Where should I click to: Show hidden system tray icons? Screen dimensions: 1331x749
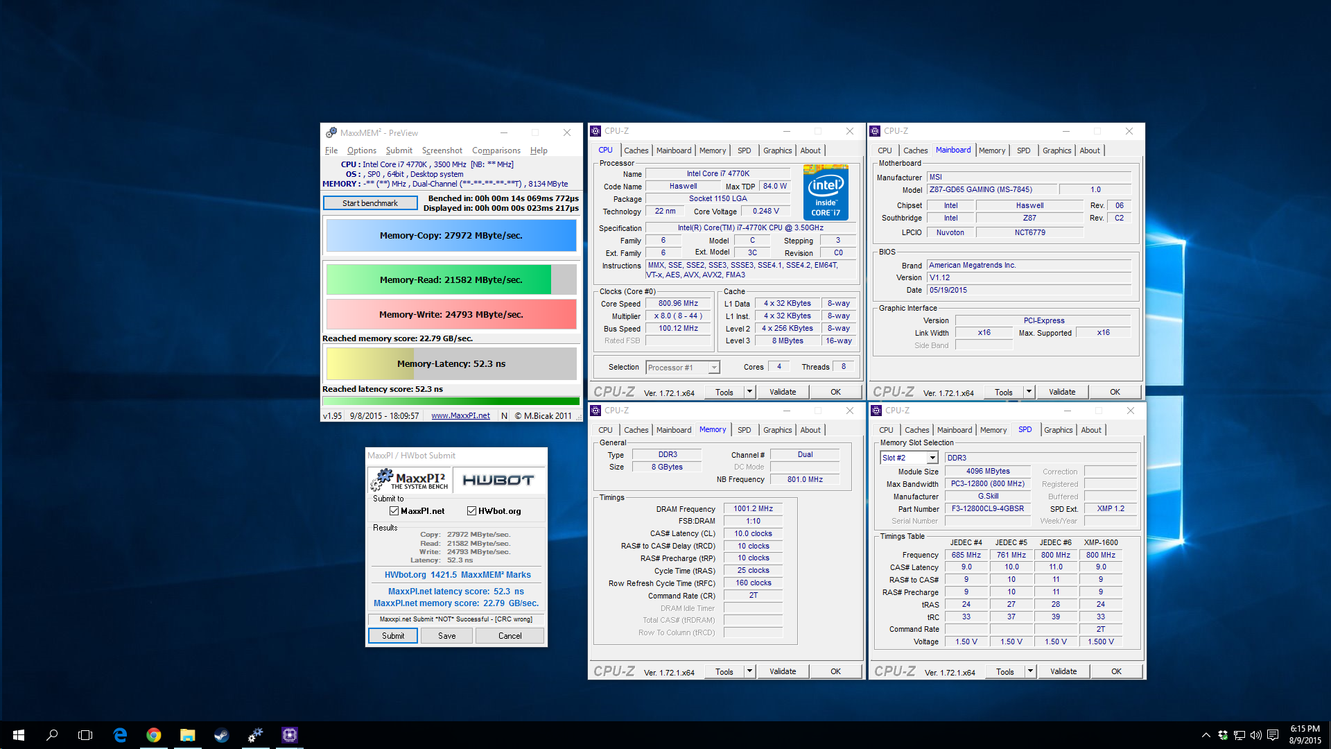(1206, 735)
